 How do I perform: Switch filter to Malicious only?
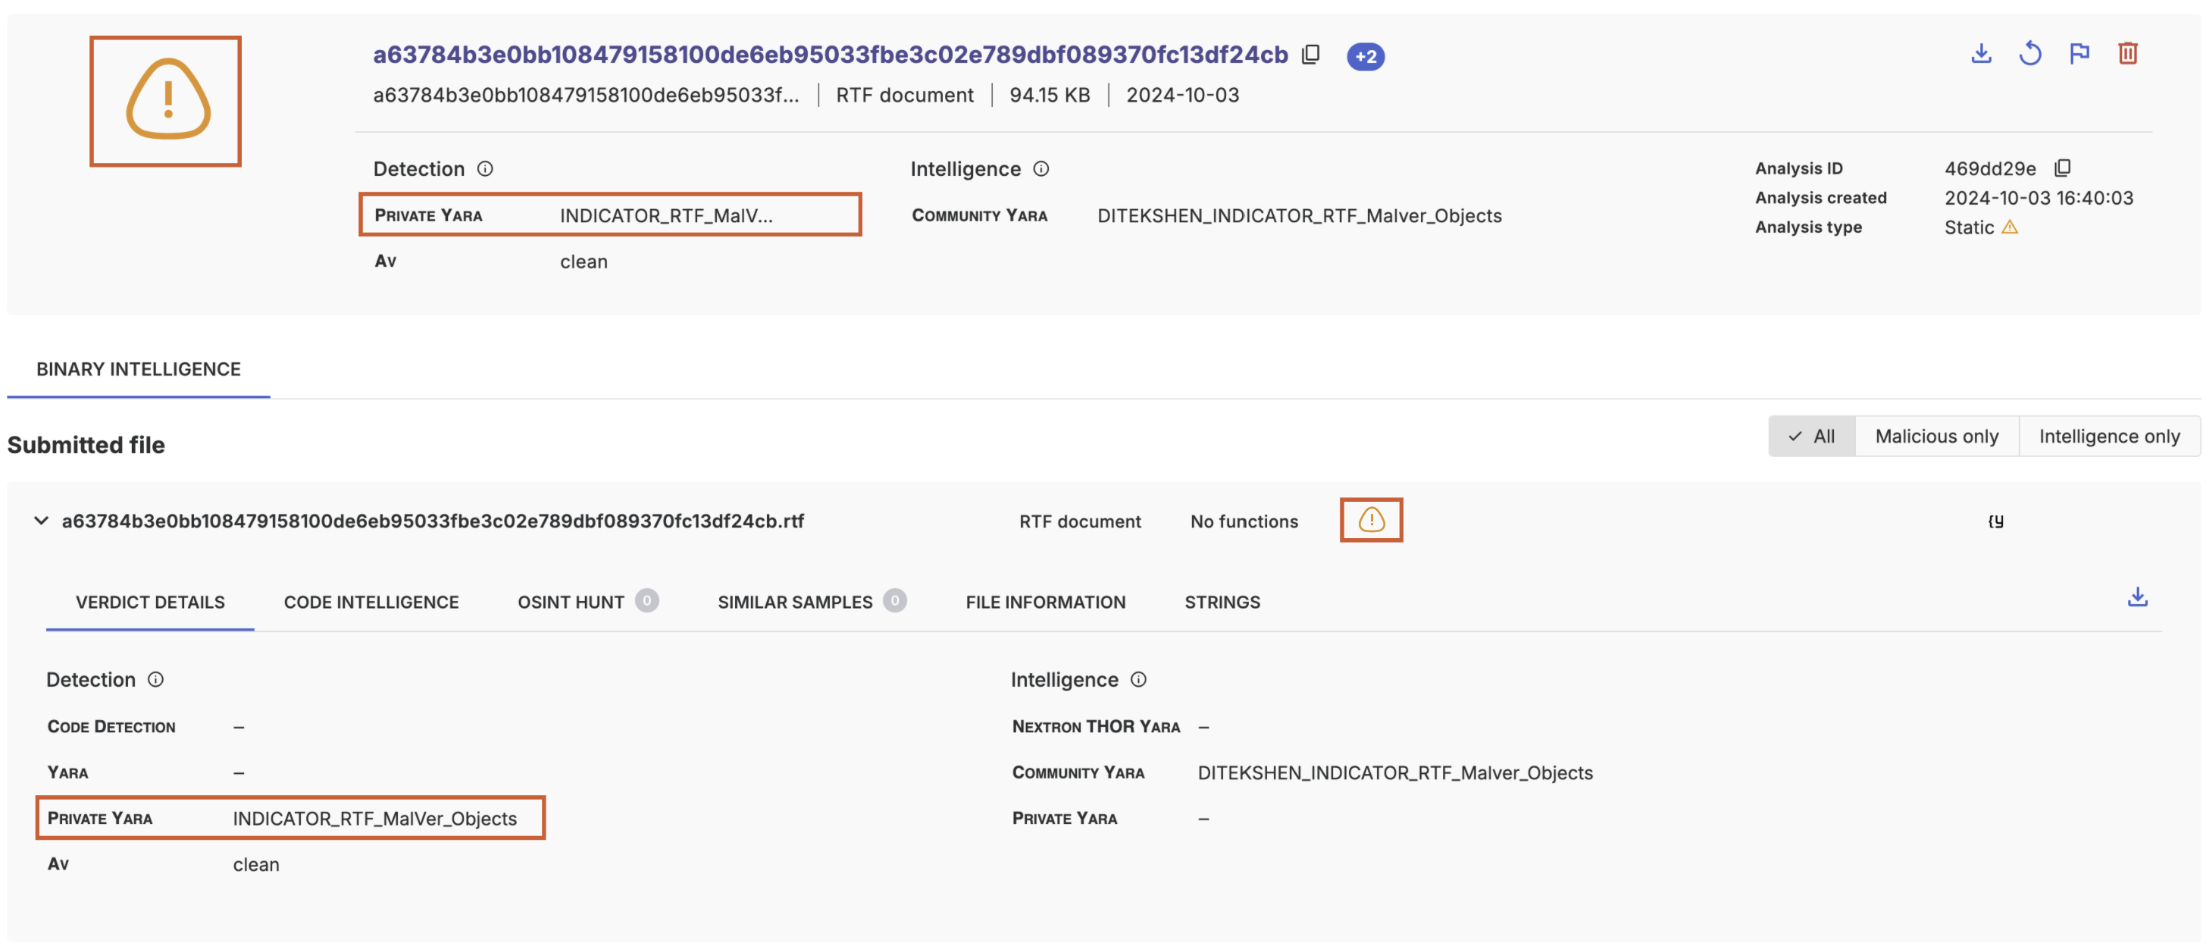(x=1936, y=436)
